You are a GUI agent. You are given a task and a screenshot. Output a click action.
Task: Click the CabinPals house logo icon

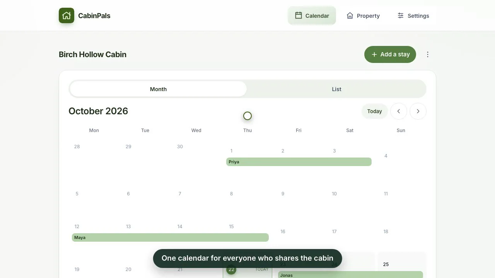(x=67, y=16)
